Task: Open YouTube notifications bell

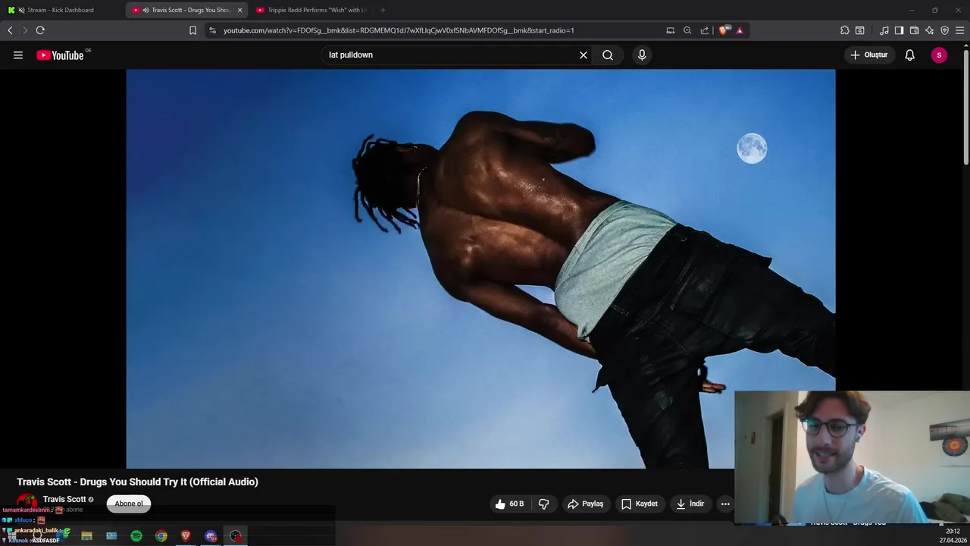Action: coord(910,55)
